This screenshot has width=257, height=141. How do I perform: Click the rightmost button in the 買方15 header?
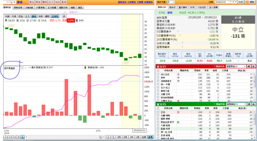pyautogui.click(x=253, y=66)
